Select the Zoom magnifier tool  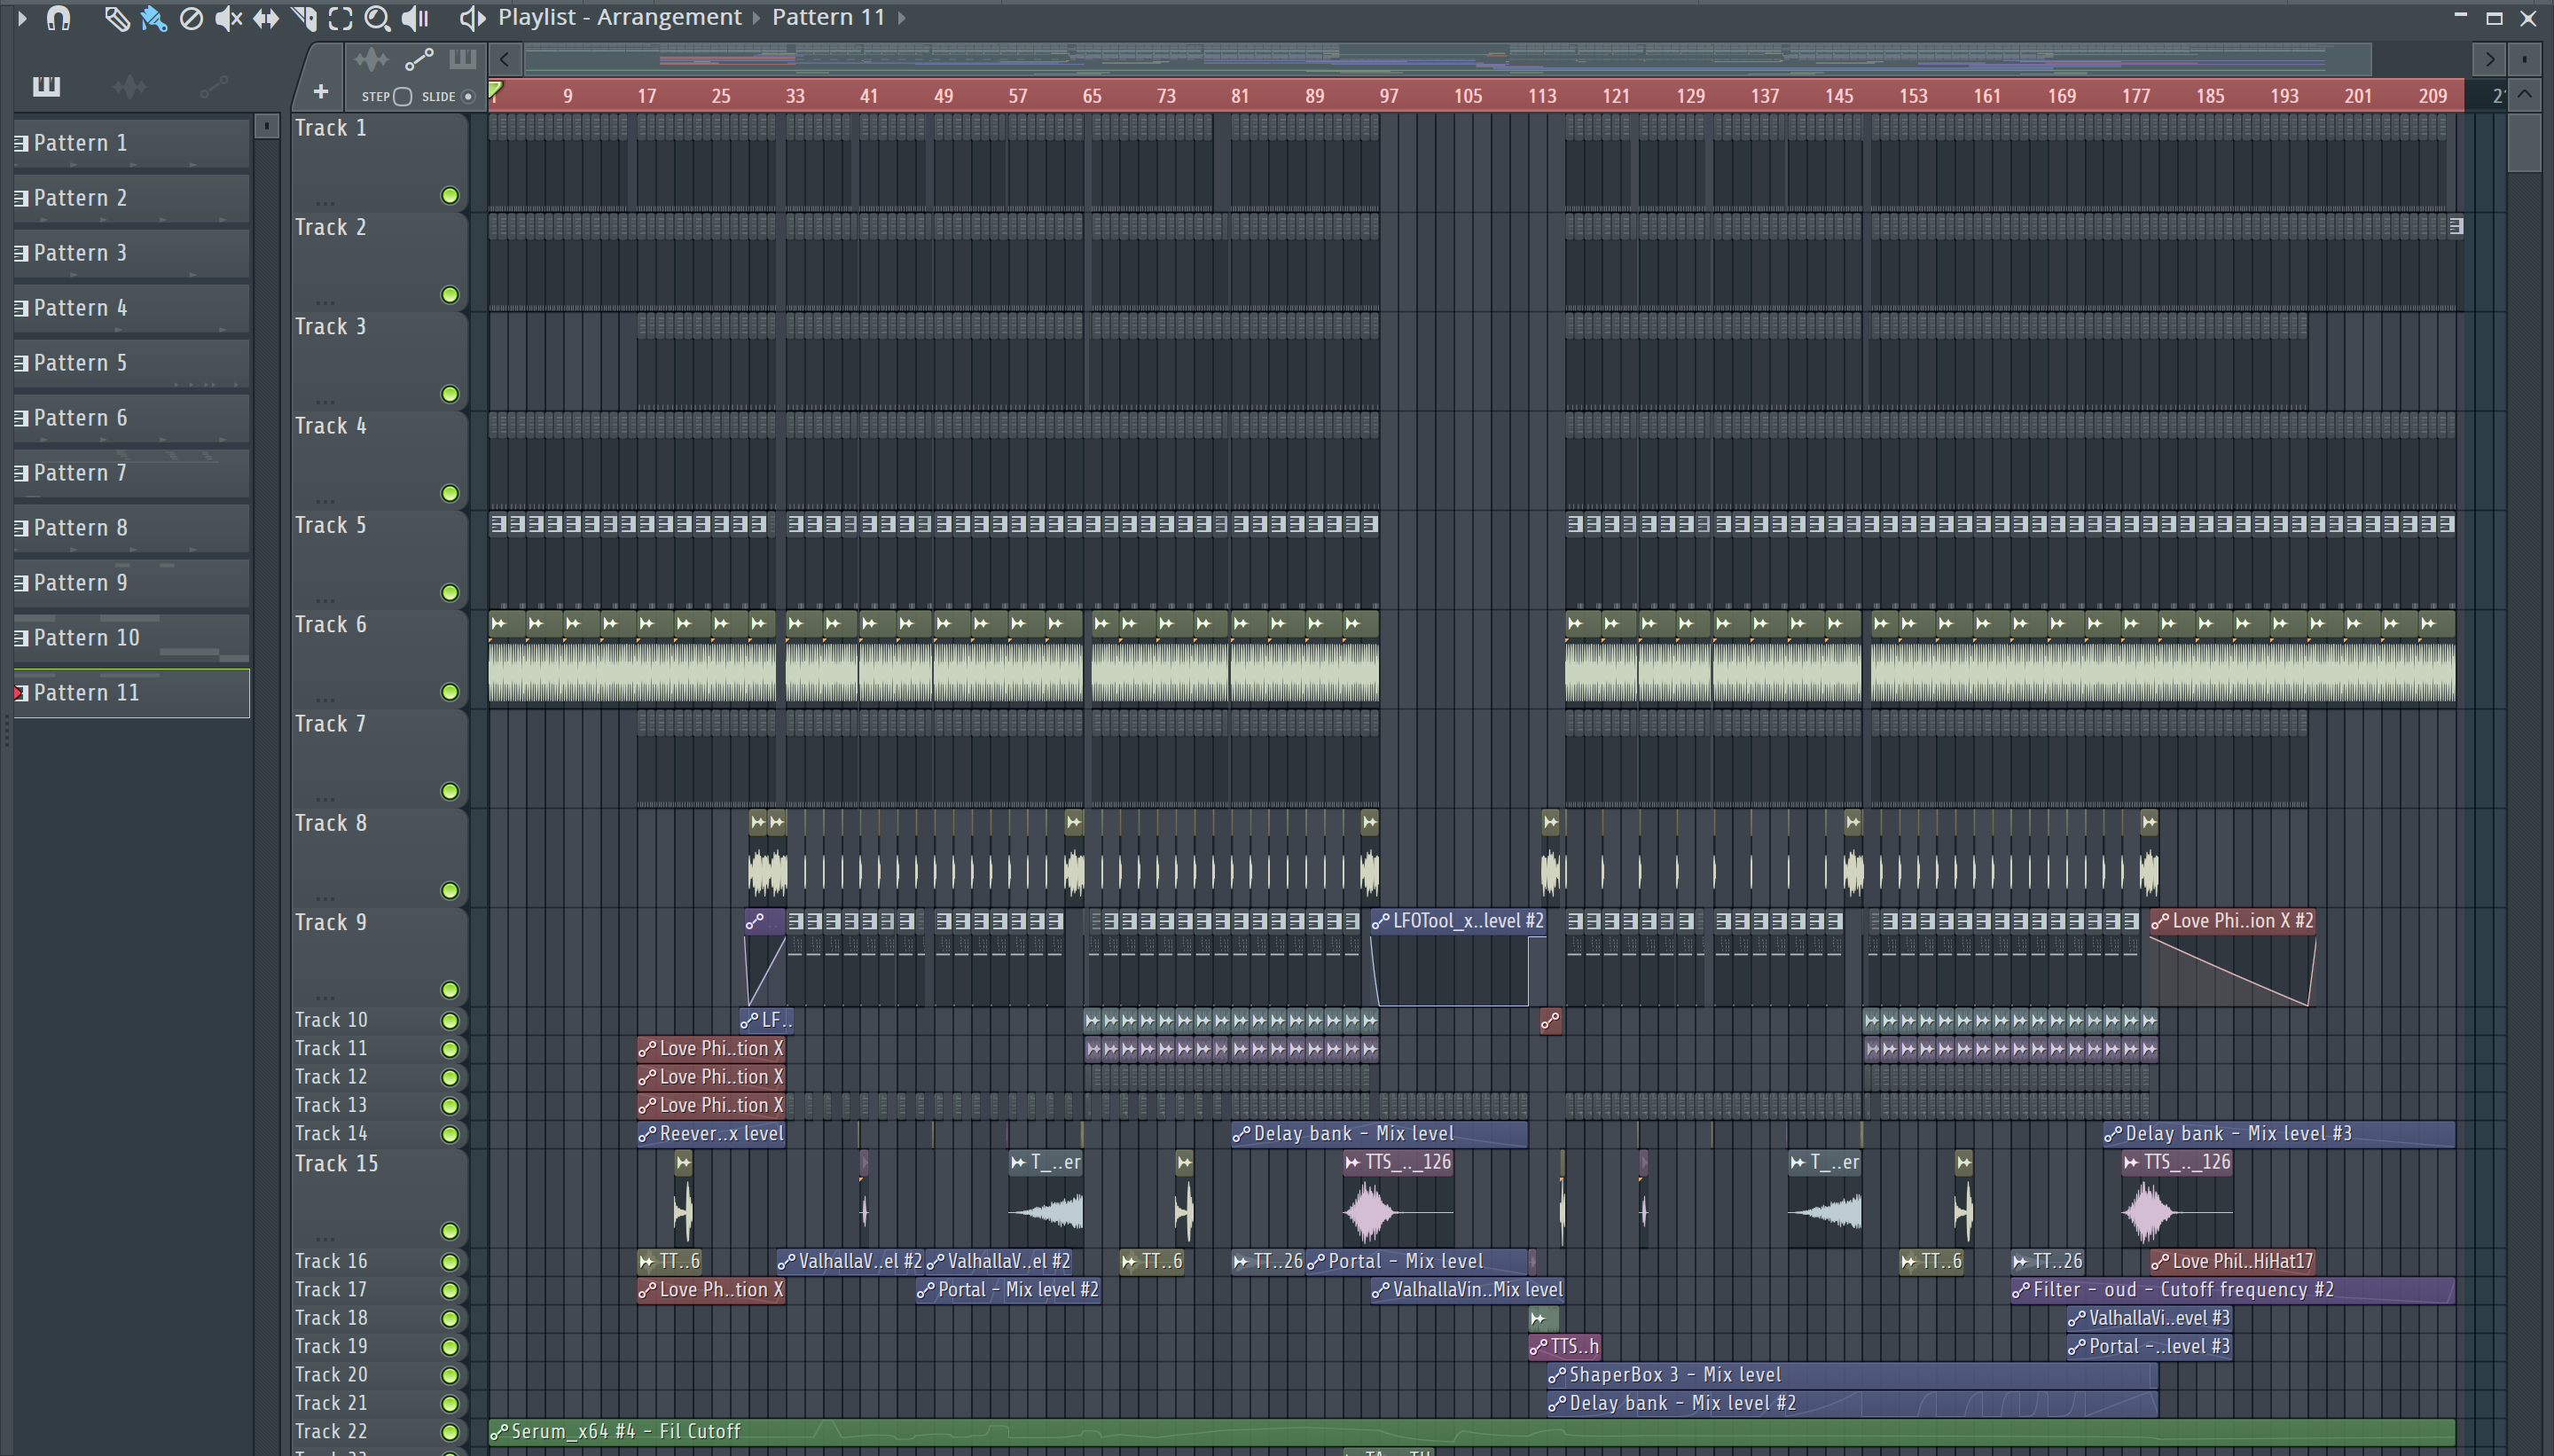(x=377, y=18)
